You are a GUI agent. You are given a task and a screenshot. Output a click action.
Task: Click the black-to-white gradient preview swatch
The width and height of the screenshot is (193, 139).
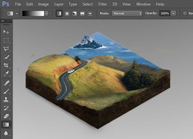[x=33, y=13]
